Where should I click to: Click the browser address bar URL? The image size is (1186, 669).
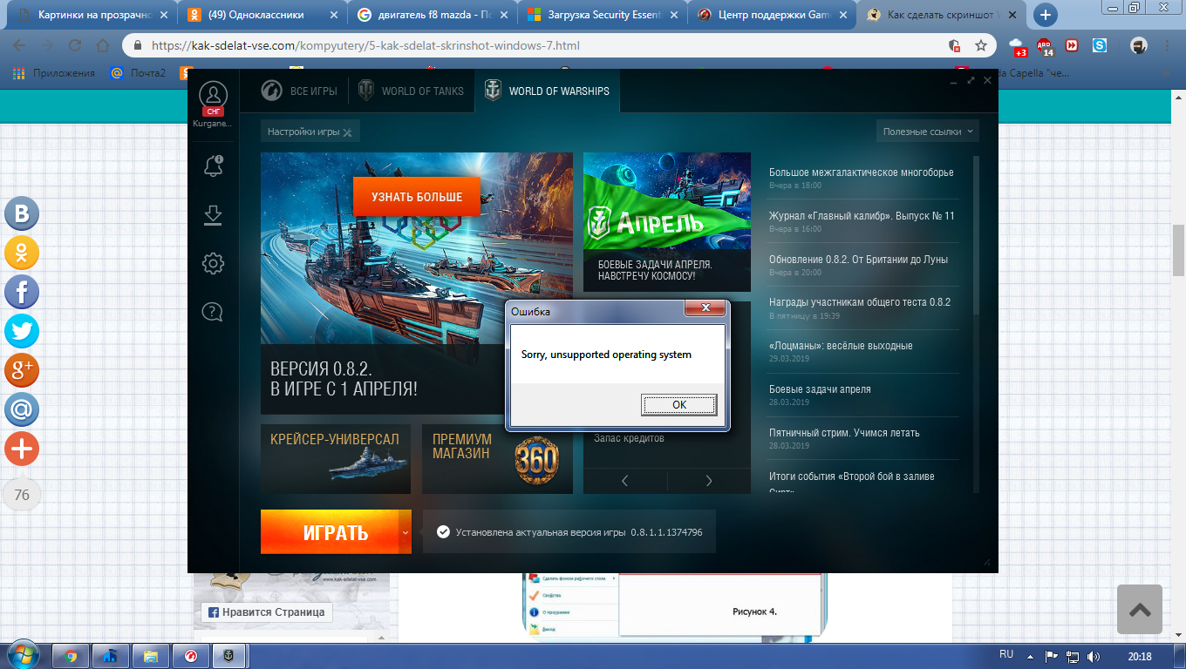coord(365,45)
